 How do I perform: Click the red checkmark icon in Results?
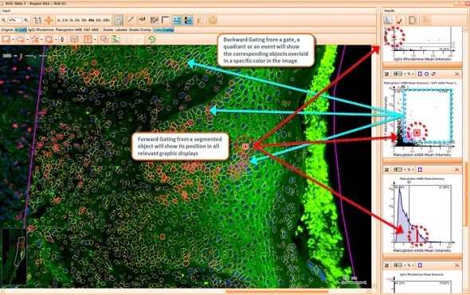click(x=399, y=21)
